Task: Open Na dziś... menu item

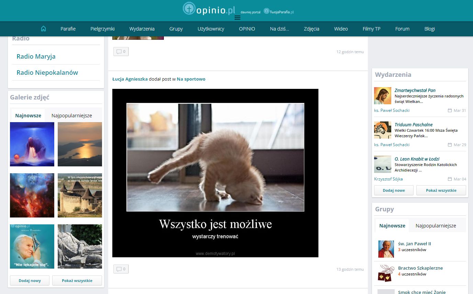Action: [x=279, y=29]
